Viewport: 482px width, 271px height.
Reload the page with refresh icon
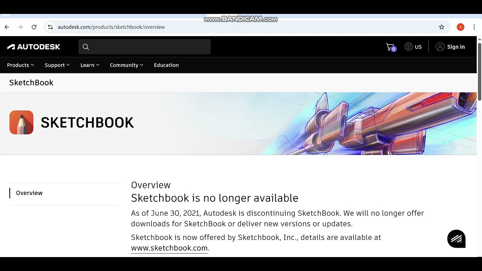[34, 27]
